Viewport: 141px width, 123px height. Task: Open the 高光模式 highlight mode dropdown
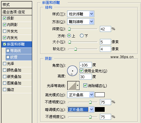coord(81,95)
